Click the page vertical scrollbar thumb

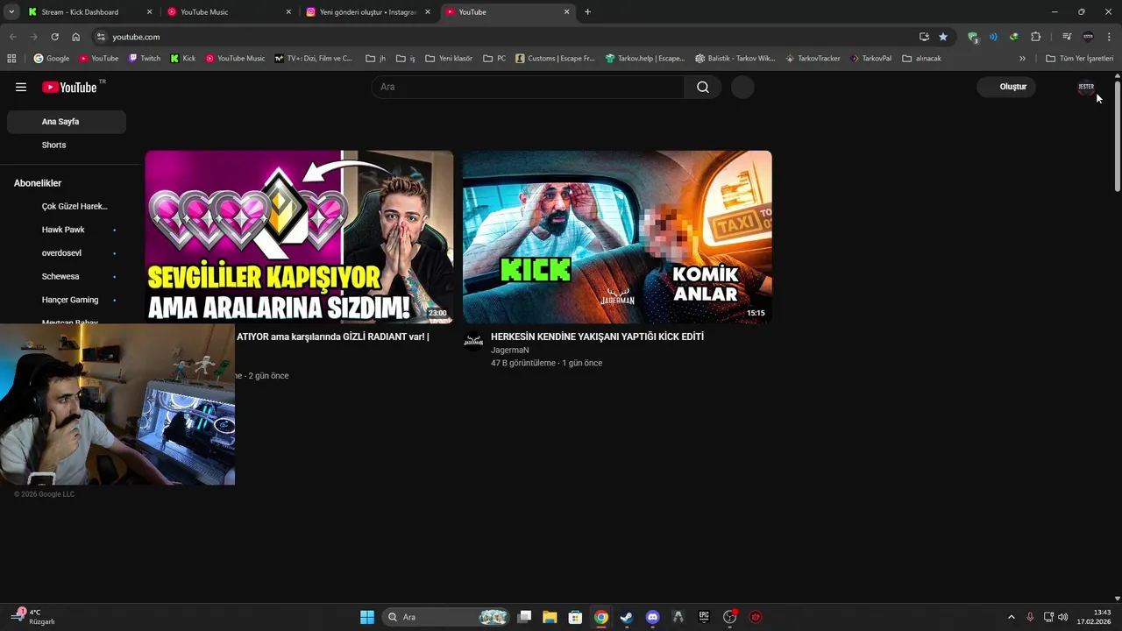tap(1118, 136)
